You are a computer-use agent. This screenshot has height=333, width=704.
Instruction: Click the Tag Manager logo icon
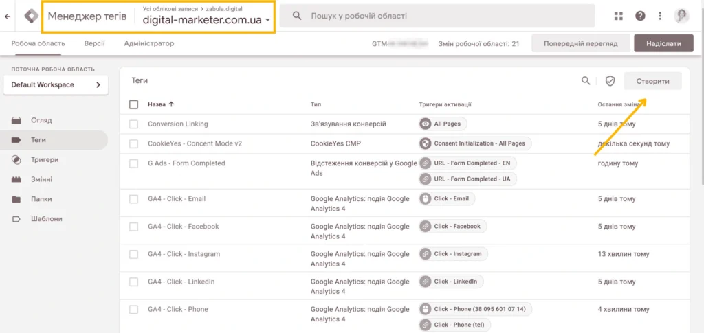pyautogui.click(x=32, y=16)
